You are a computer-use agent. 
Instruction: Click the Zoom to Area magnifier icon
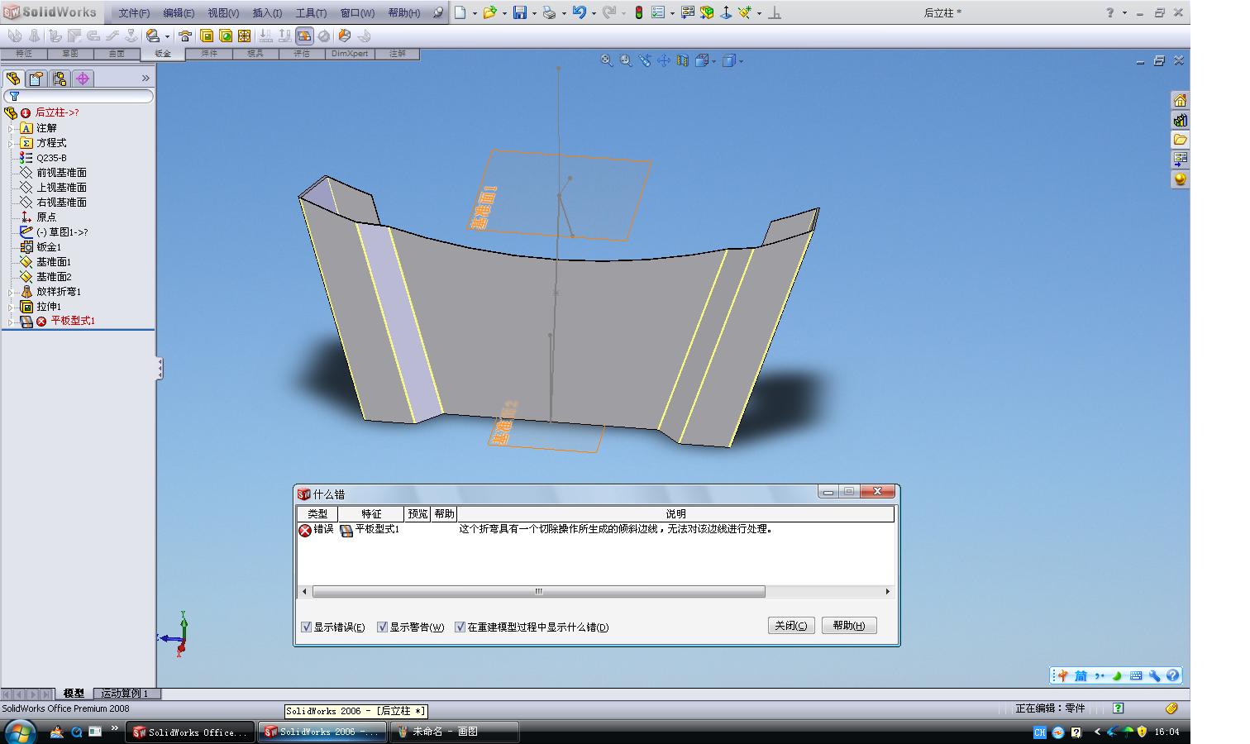626,60
